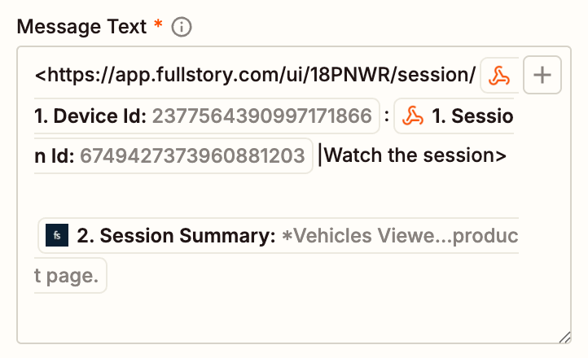The height and width of the screenshot is (358, 588).
Task: Click the "1. Sessio" pill label
Action: [471, 116]
